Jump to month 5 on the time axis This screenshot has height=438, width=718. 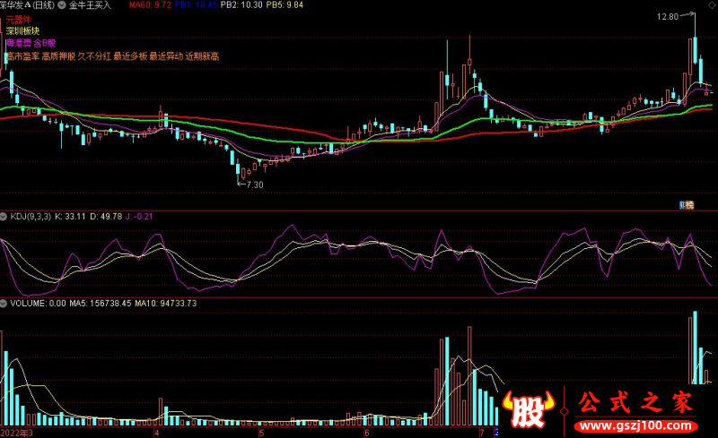coord(261,433)
